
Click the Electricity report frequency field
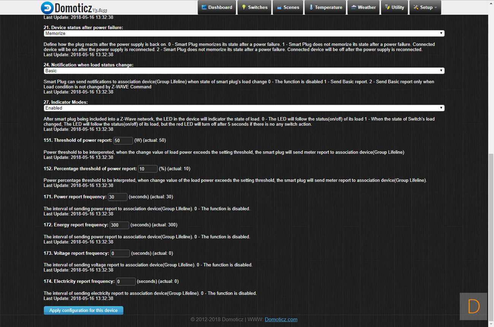pos(126,281)
